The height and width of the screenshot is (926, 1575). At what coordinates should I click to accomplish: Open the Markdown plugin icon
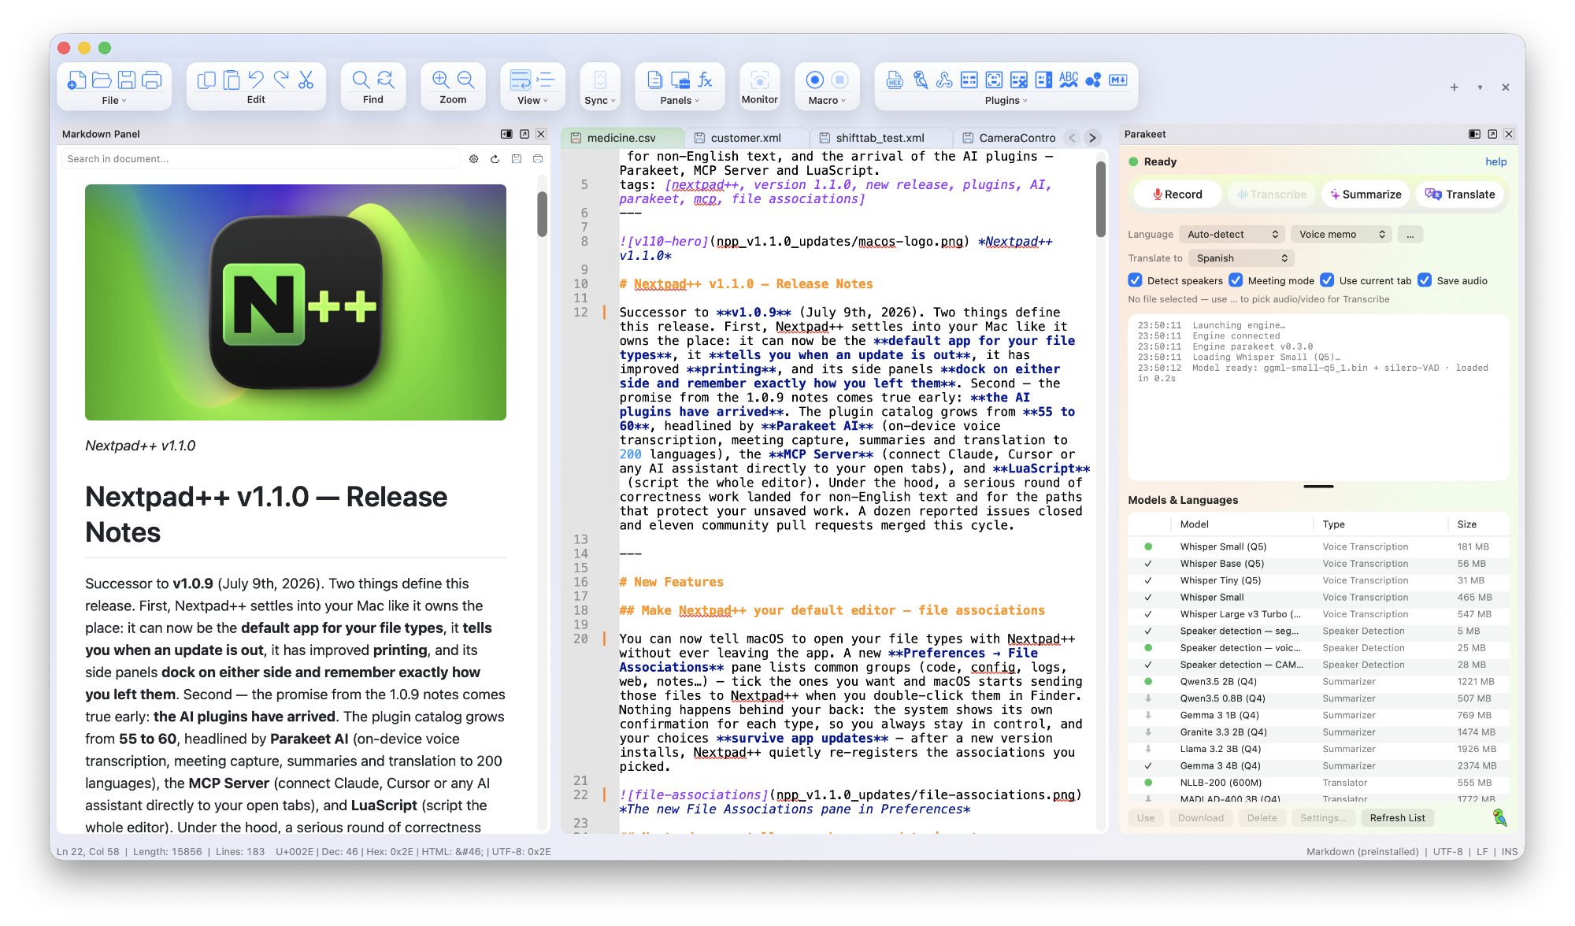tap(1118, 80)
